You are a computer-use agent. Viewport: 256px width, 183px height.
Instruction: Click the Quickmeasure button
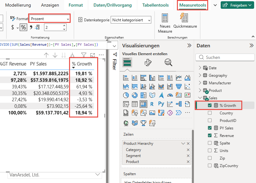pos(185,21)
